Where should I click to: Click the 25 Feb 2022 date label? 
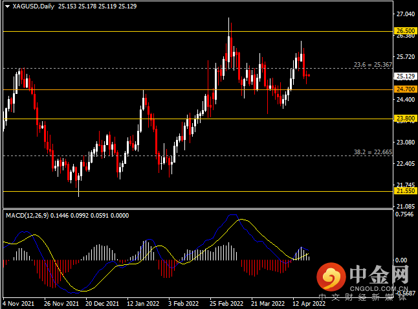click(226, 304)
